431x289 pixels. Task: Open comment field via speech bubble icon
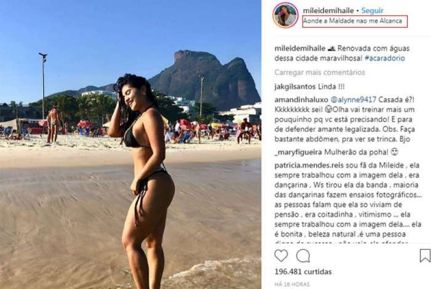303,256
